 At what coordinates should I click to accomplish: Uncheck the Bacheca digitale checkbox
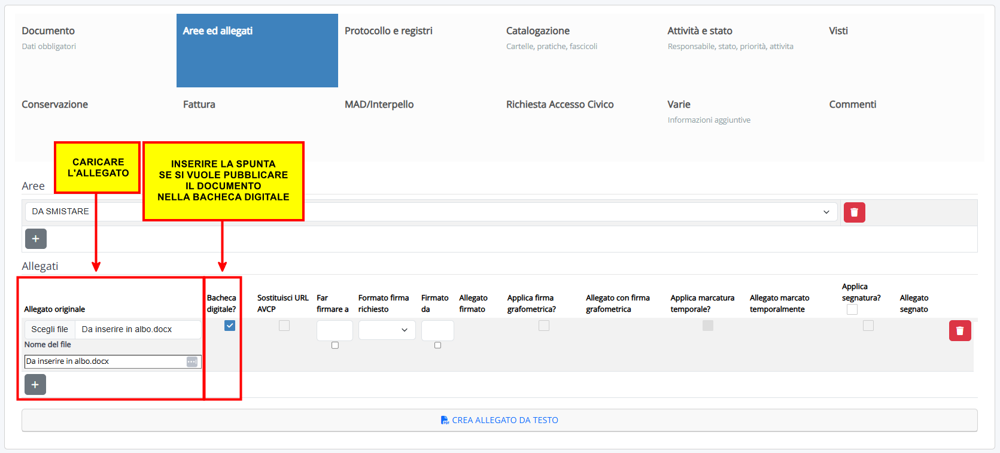click(230, 326)
